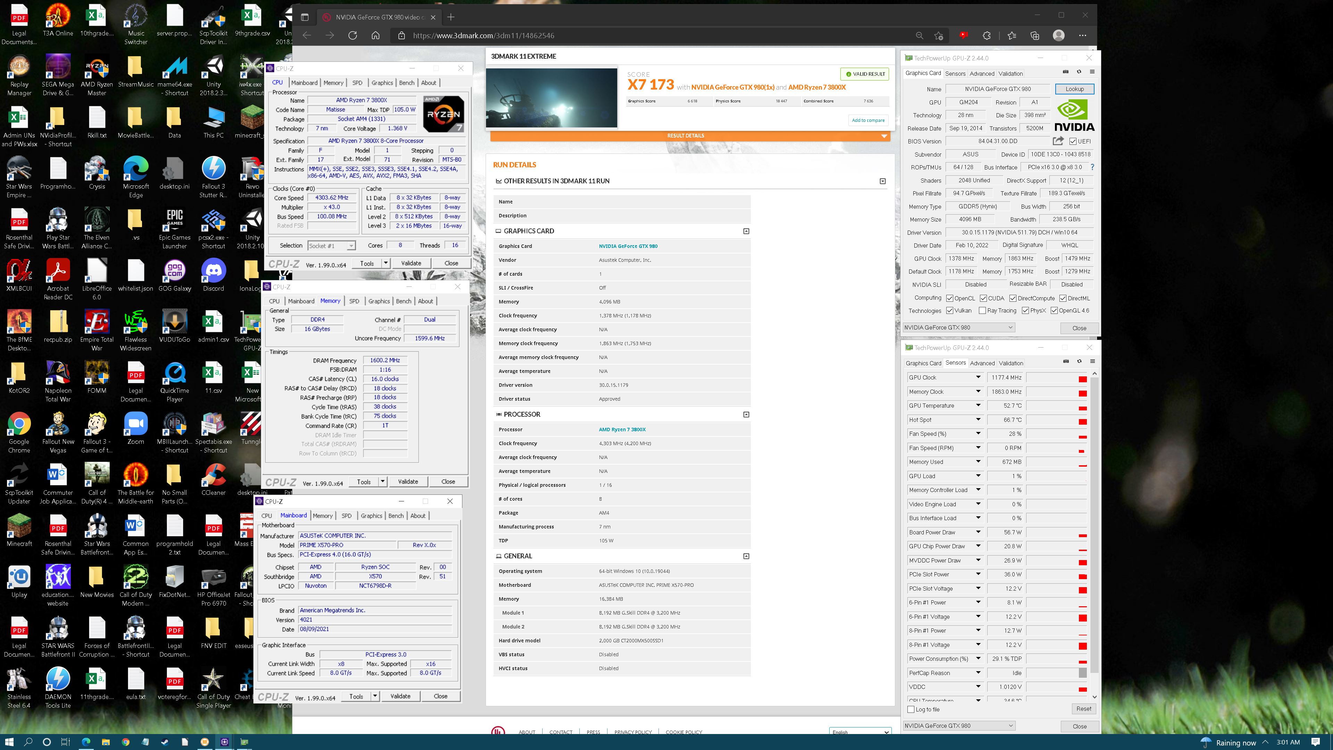Toggle the DirectCompute checkbox
1333x750 pixels.
coord(1013,298)
